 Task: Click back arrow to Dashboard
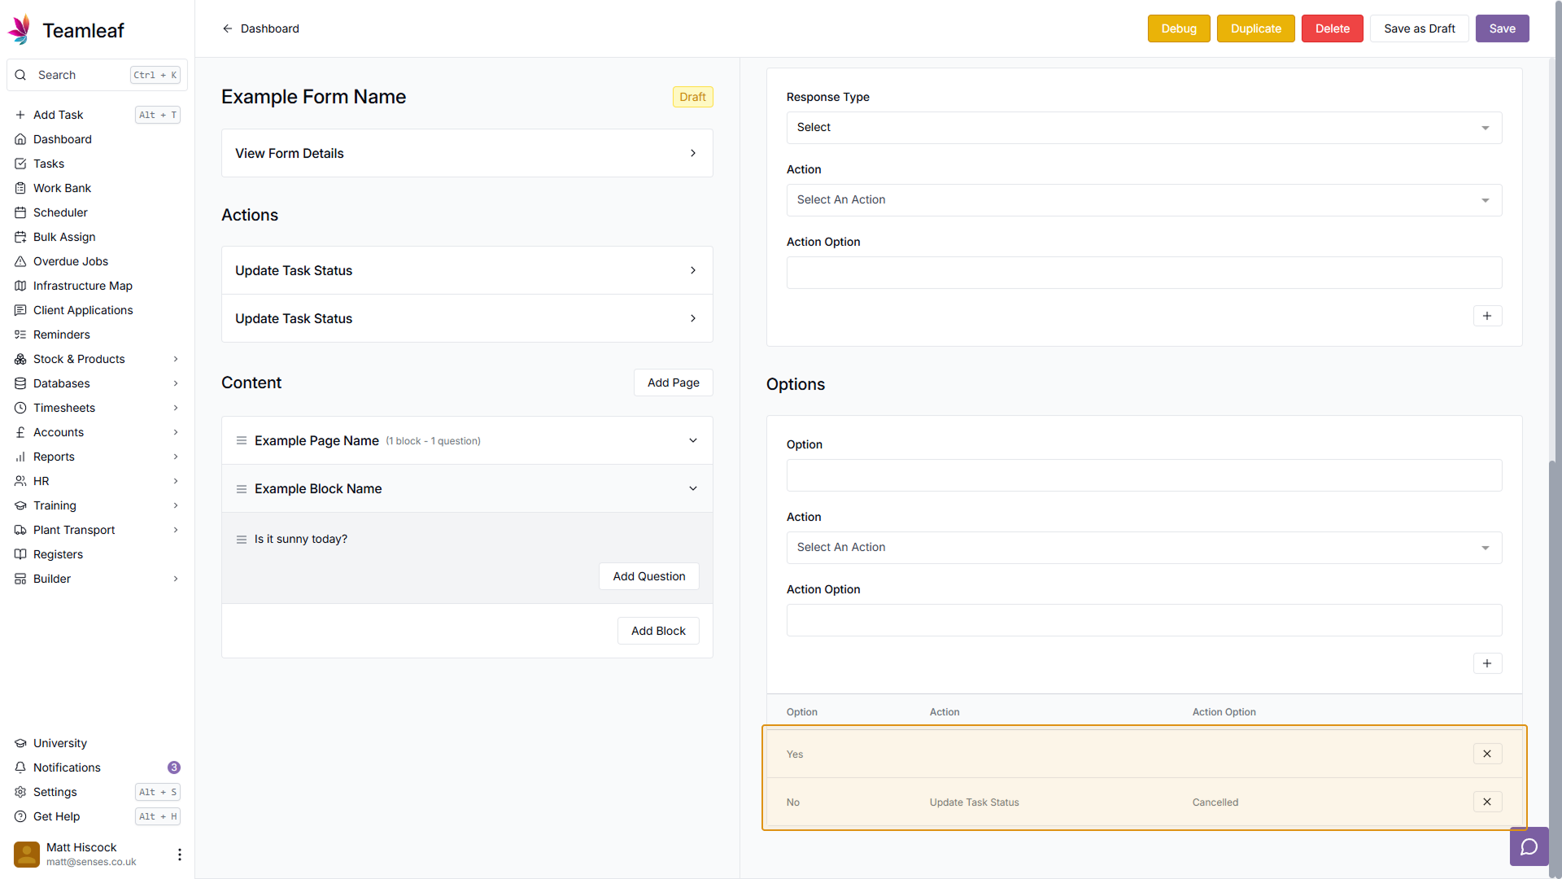pyautogui.click(x=227, y=28)
